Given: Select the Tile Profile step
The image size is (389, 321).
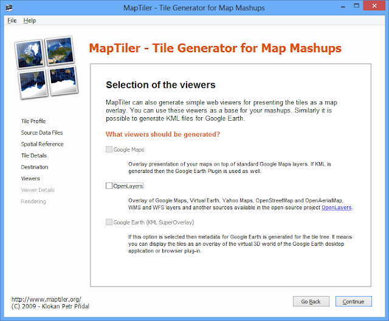Looking at the screenshot, I should [33, 121].
